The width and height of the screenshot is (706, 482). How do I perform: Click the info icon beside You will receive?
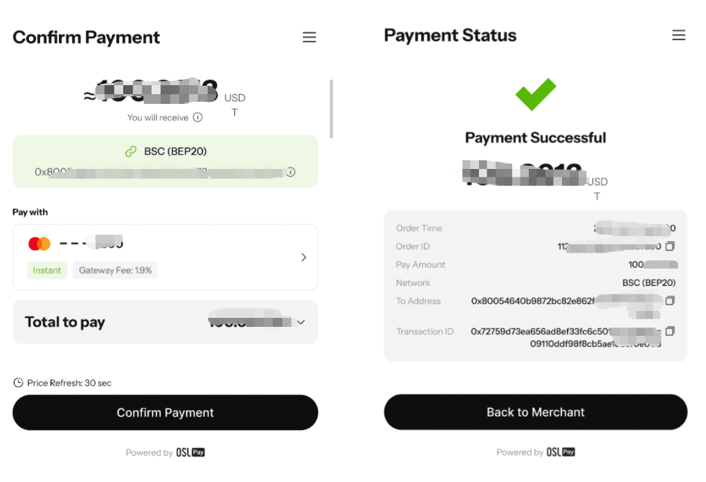198,118
